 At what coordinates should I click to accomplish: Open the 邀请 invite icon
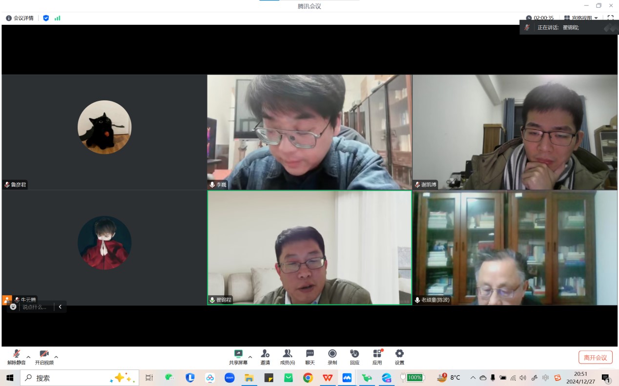coord(265,354)
